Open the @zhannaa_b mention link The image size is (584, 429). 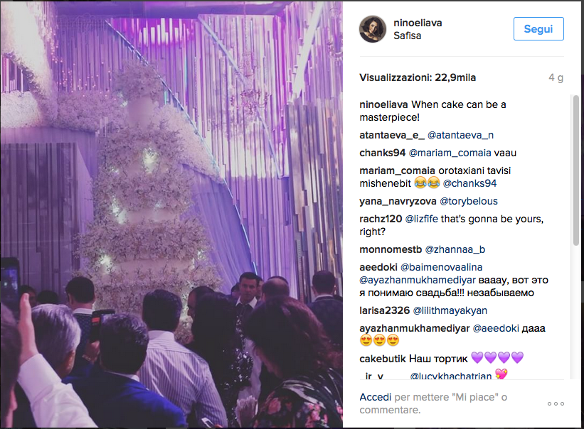[x=455, y=250]
